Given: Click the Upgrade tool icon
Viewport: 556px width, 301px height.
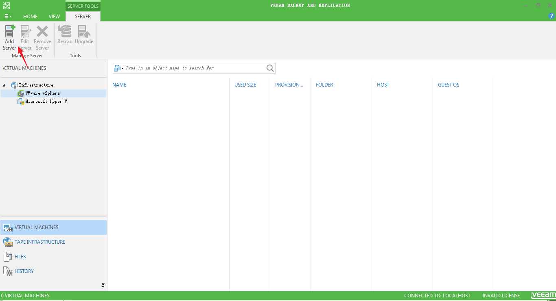Looking at the screenshot, I should (84, 31).
